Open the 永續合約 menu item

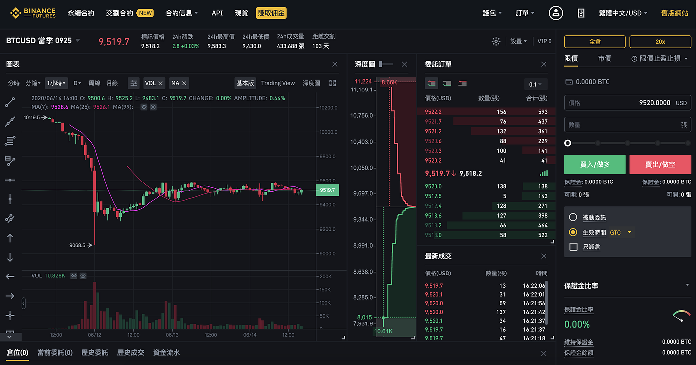click(81, 13)
